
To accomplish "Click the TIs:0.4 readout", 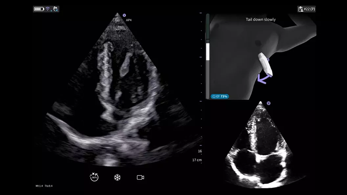I will 48,186.
